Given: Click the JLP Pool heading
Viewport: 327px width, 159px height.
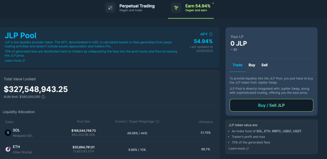Looking at the screenshot, I should (20, 36).
